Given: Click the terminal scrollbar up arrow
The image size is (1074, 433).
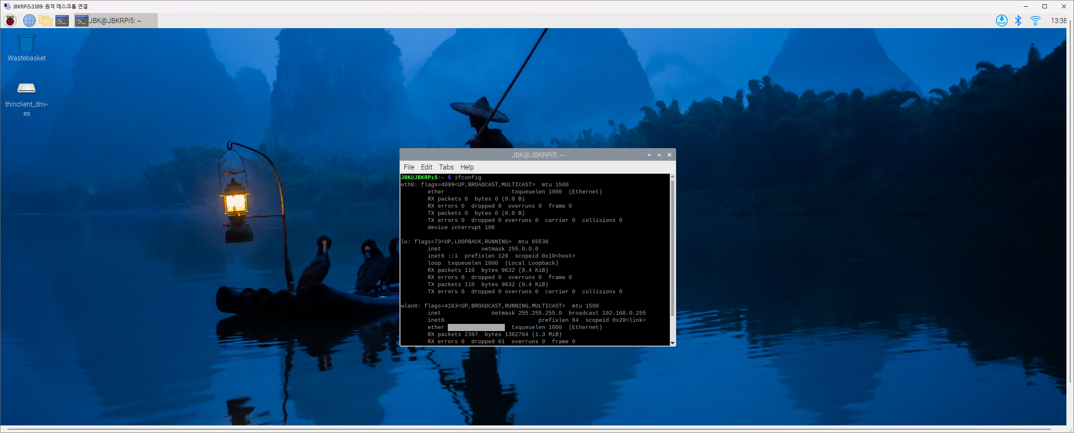Looking at the screenshot, I should coord(672,177).
